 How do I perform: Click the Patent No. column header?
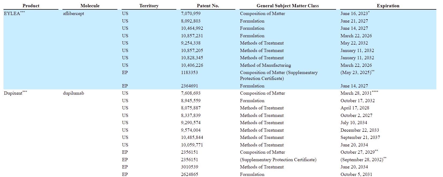click(x=208, y=6)
